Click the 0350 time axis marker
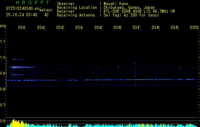This screenshot has height=127, width=200. tap(194, 27)
